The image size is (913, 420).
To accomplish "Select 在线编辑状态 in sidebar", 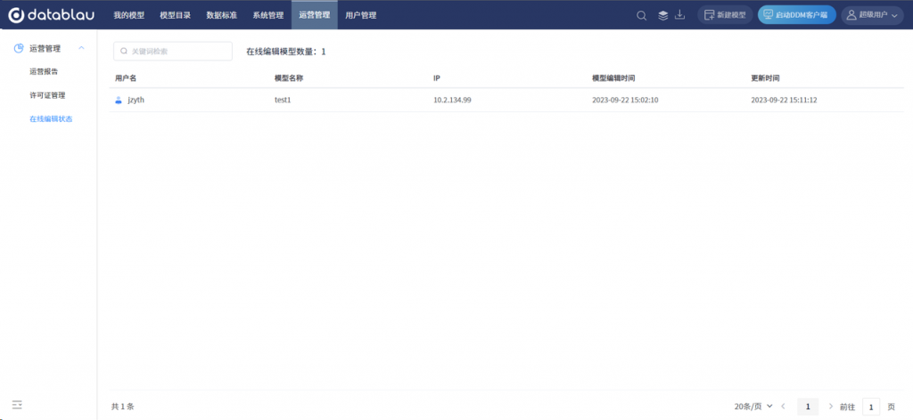I will (x=51, y=119).
